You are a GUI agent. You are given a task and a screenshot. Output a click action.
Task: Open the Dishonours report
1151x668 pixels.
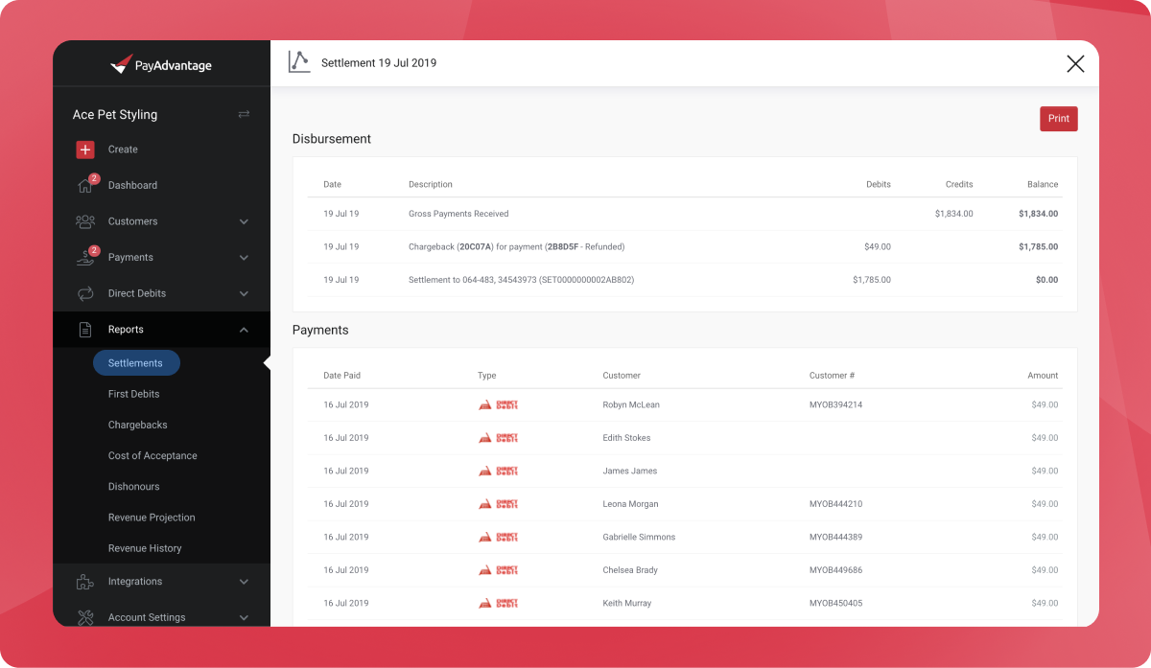pyautogui.click(x=133, y=487)
